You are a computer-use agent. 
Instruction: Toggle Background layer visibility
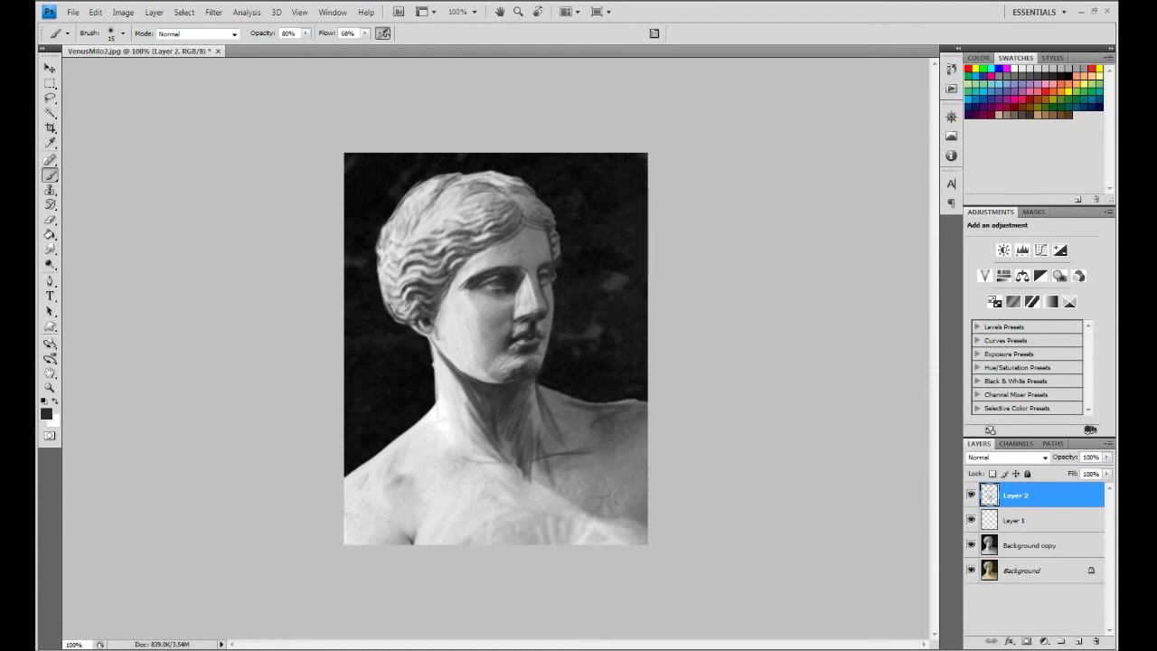(x=971, y=571)
